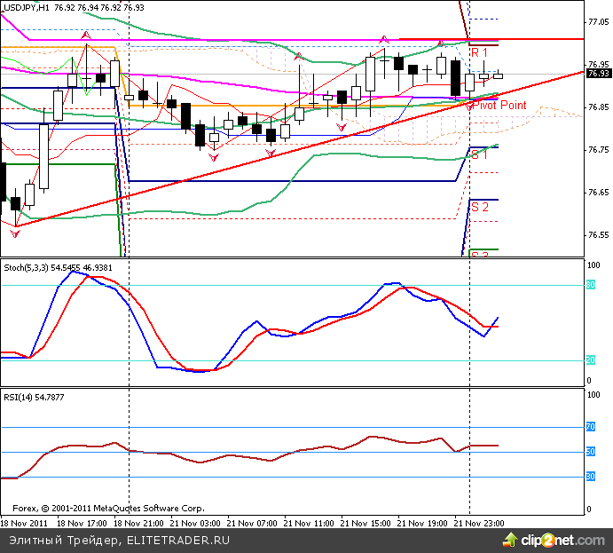Click the S 1 support label
Viewport: 613px width, 553px height.
(x=479, y=154)
